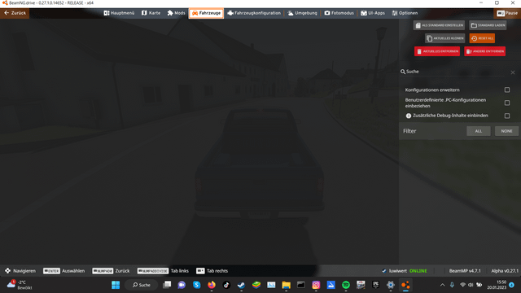
Task: Click the orange Reset All button
Action: 482,38
